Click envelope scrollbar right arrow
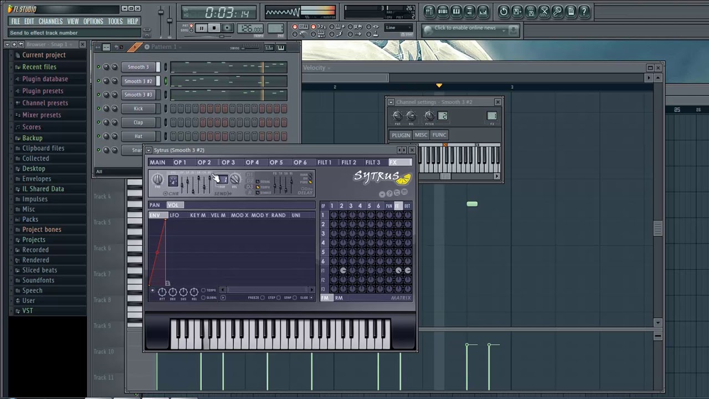Image resolution: width=709 pixels, height=399 pixels. click(x=312, y=289)
